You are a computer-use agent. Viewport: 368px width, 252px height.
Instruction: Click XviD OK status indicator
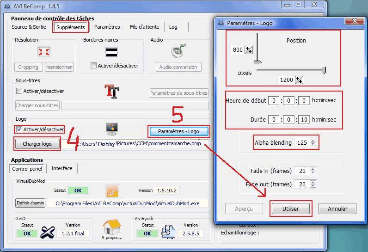click(x=27, y=234)
